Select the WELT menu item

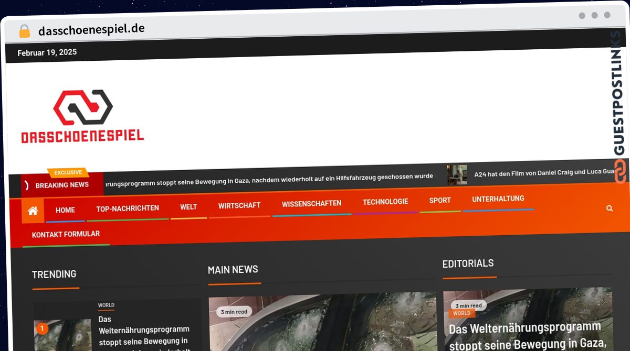pyautogui.click(x=188, y=207)
